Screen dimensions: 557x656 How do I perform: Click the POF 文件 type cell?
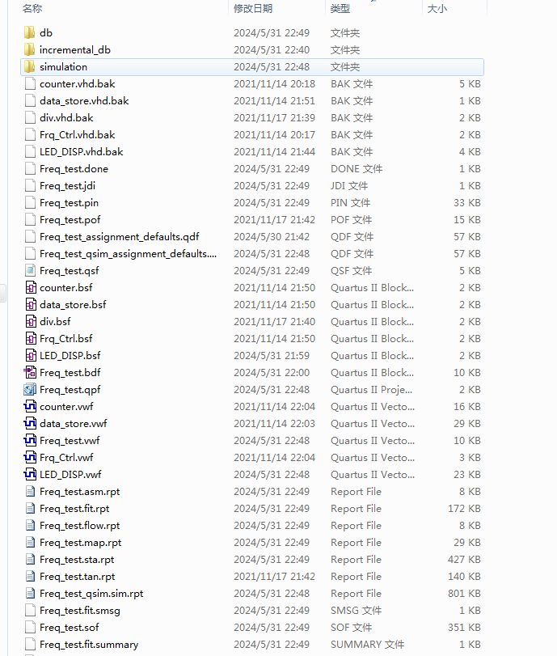(352, 220)
